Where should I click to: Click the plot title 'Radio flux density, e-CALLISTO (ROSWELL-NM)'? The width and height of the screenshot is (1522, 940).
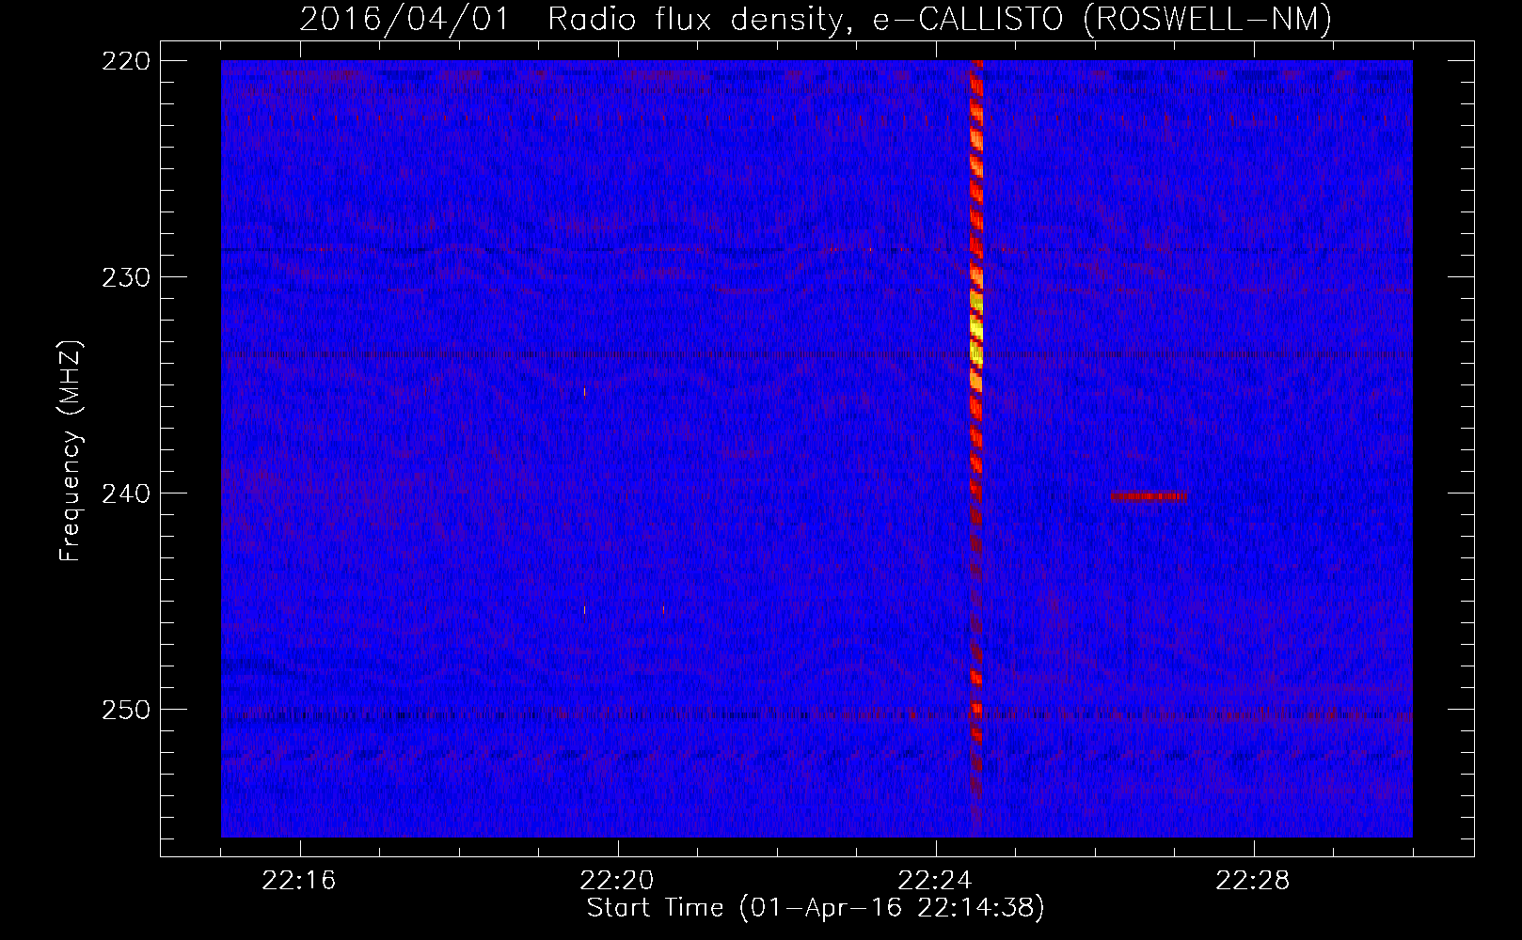click(x=939, y=19)
